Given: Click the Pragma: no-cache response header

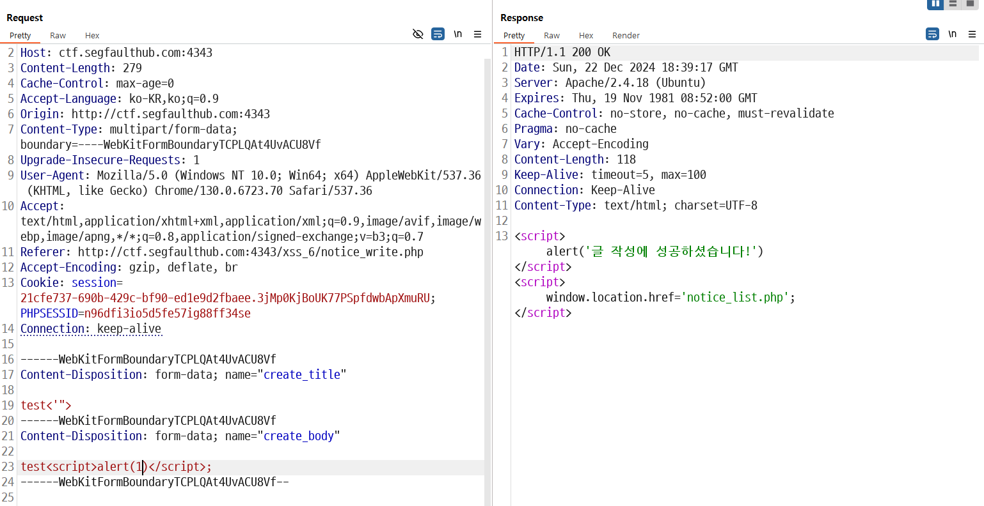Looking at the screenshot, I should (566, 129).
